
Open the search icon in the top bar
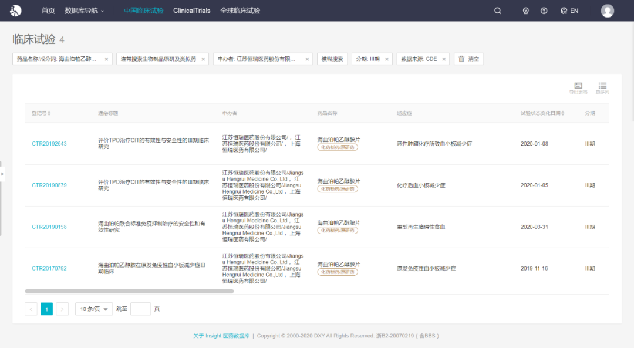498,11
